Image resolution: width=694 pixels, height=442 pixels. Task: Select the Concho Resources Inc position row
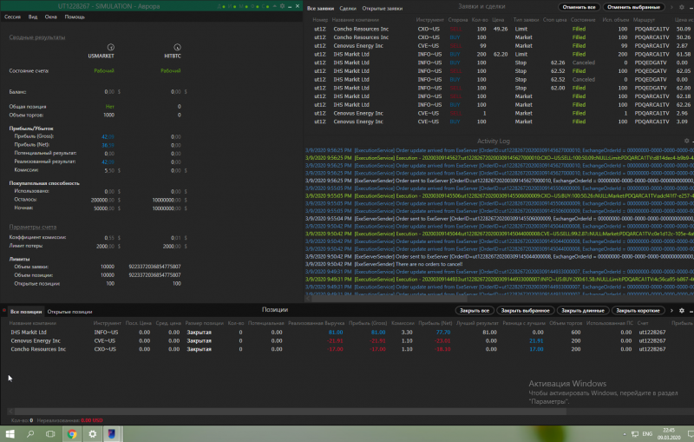[x=345, y=349]
